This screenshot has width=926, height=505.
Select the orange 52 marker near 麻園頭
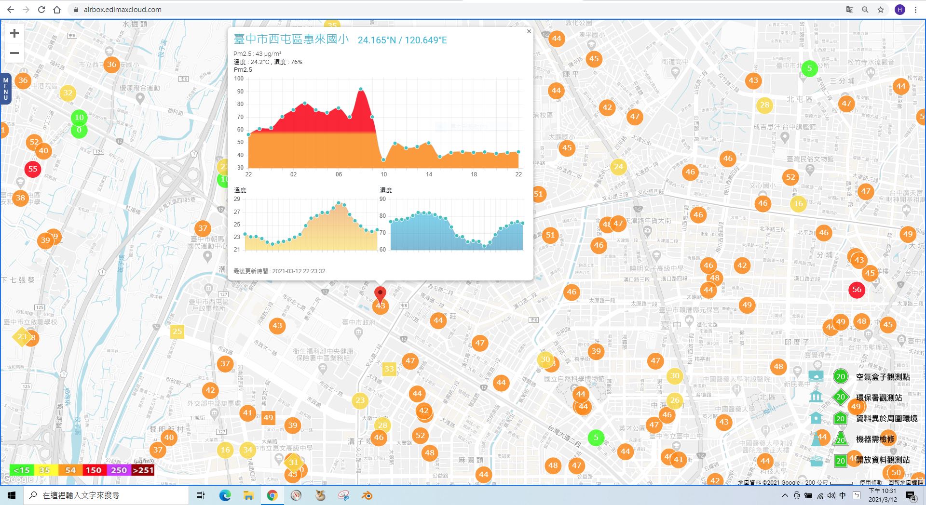(421, 436)
